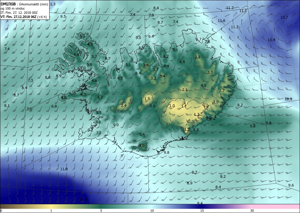Image resolution: width=300 pixels, height=213 pixels.
Task: Click the map value 3.7
Action: click(x=156, y=69)
